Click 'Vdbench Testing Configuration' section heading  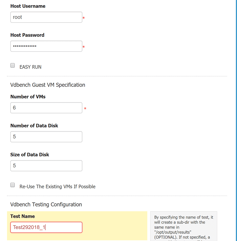[x=46, y=205]
